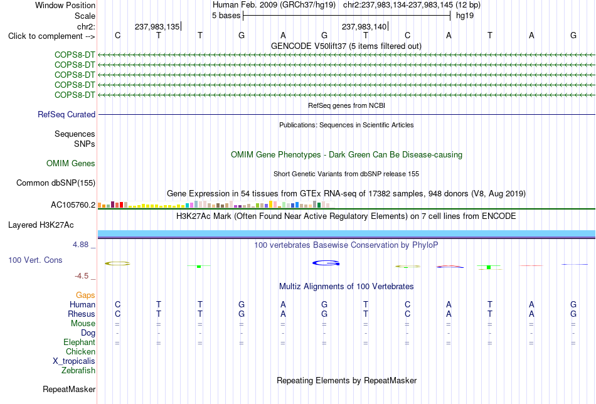Select the Dog alignment row label
The width and height of the screenshot is (596, 404).
tap(88, 333)
